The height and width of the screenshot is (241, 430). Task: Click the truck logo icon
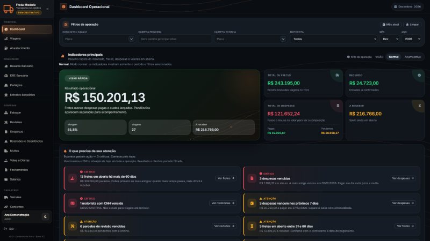(8, 9)
